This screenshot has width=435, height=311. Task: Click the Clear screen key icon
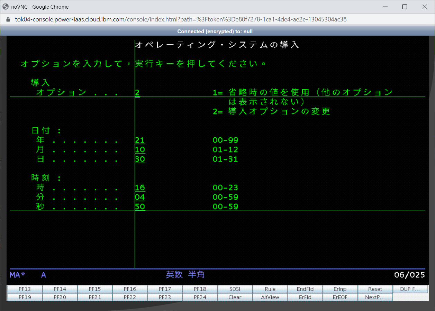[x=235, y=297]
